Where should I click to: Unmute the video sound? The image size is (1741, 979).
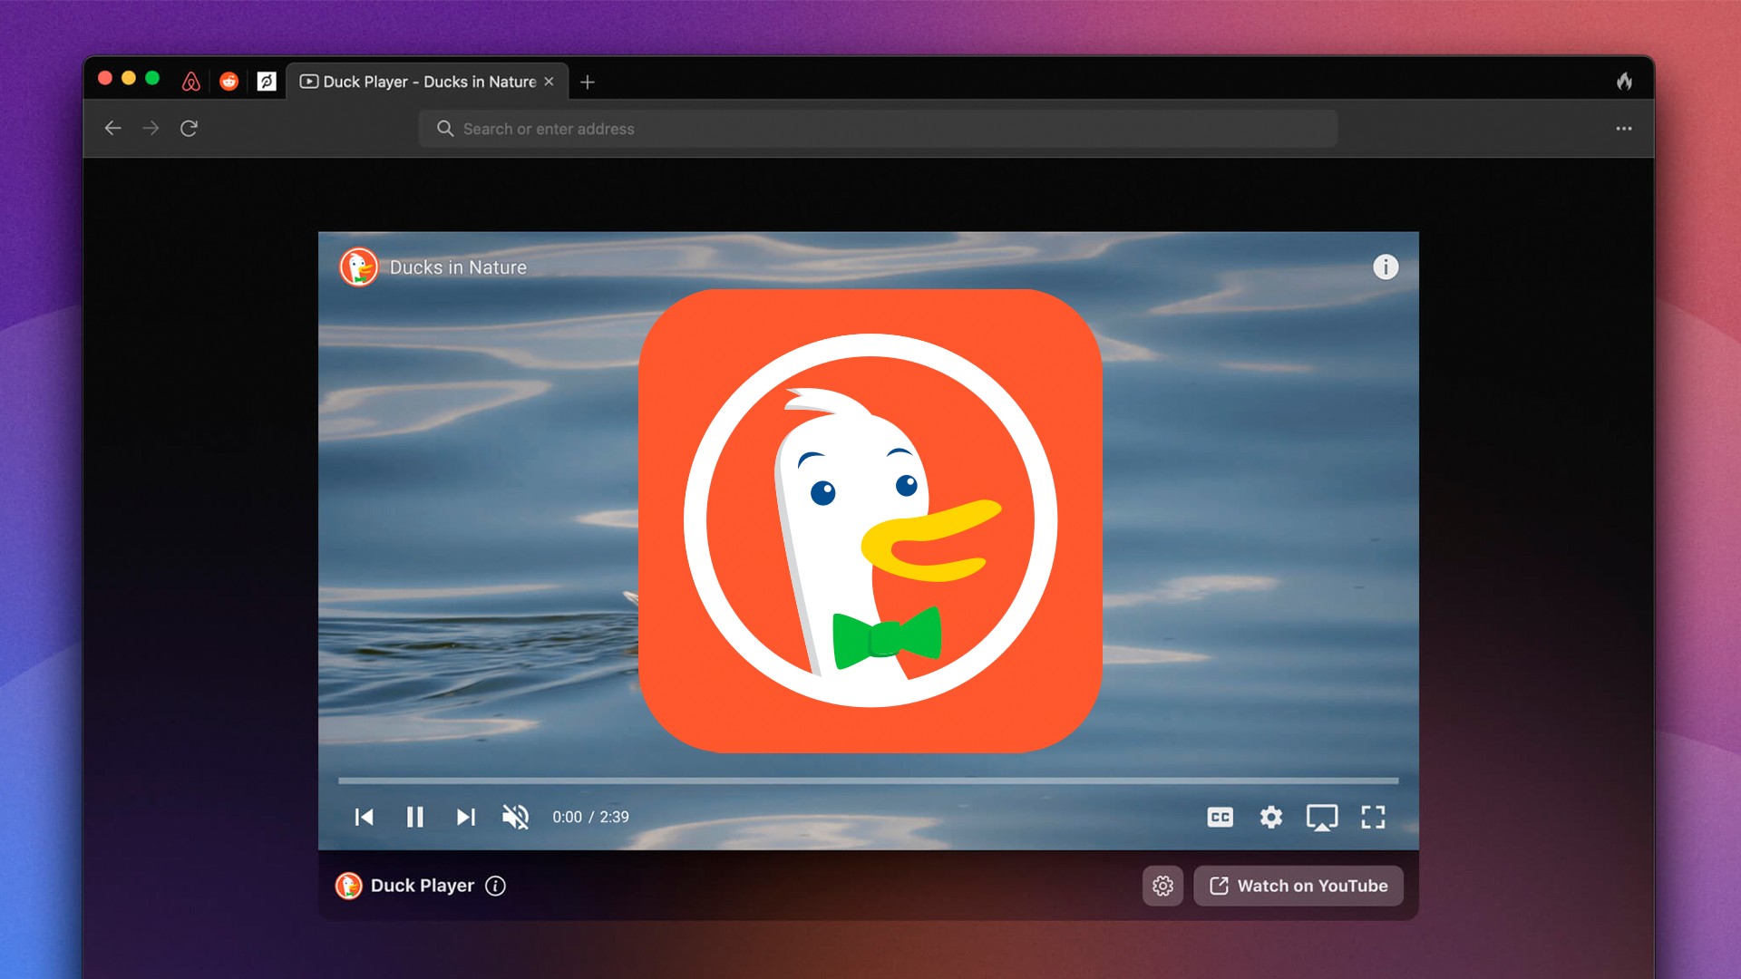(x=515, y=817)
